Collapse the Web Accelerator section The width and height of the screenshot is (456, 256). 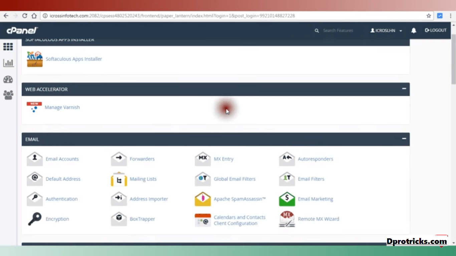(404, 89)
